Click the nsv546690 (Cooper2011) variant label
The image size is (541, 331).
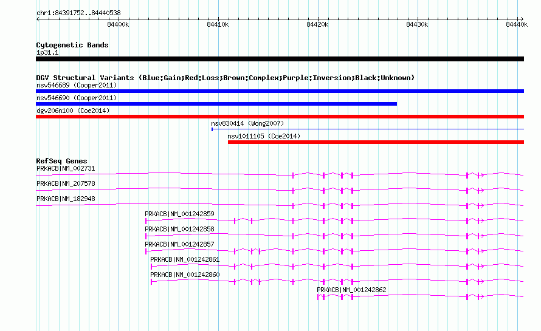(77, 98)
